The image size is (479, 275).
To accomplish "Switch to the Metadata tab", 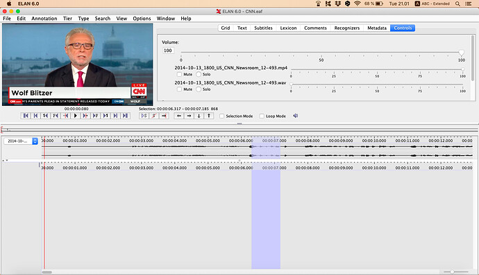I will 377,28.
